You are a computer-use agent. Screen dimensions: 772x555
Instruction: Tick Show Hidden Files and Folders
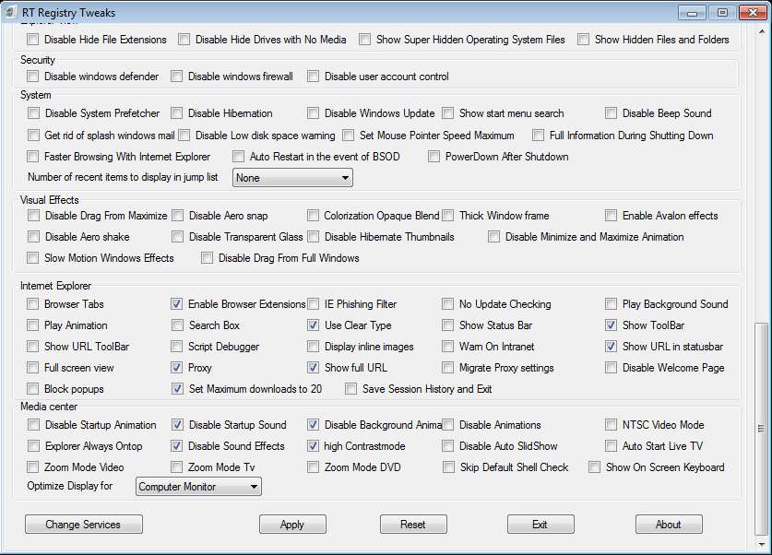click(584, 40)
